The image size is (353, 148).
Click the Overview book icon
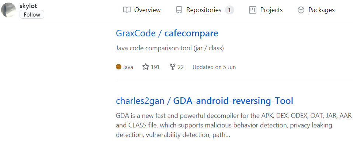[127, 10]
